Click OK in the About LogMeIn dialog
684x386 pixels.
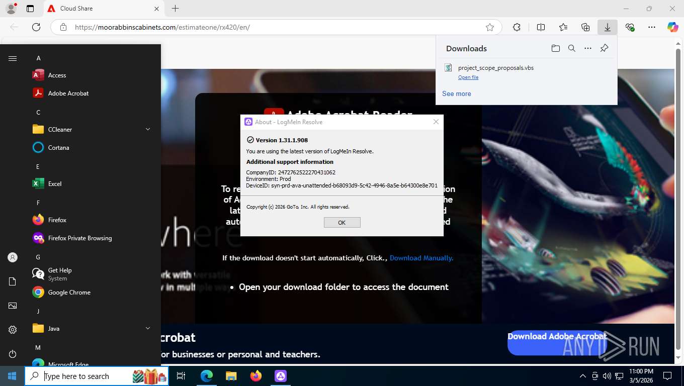pos(342,223)
